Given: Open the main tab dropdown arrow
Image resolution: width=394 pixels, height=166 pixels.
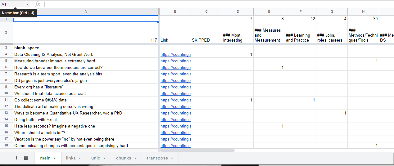Looking at the screenshot, I should point(55,158).
